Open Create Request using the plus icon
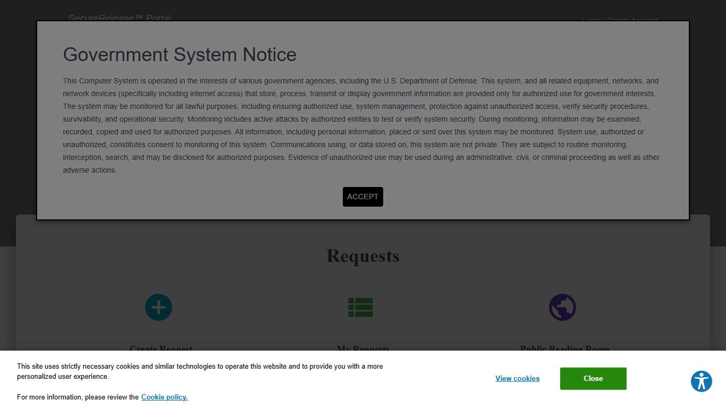The image size is (726, 408). pyautogui.click(x=158, y=307)
